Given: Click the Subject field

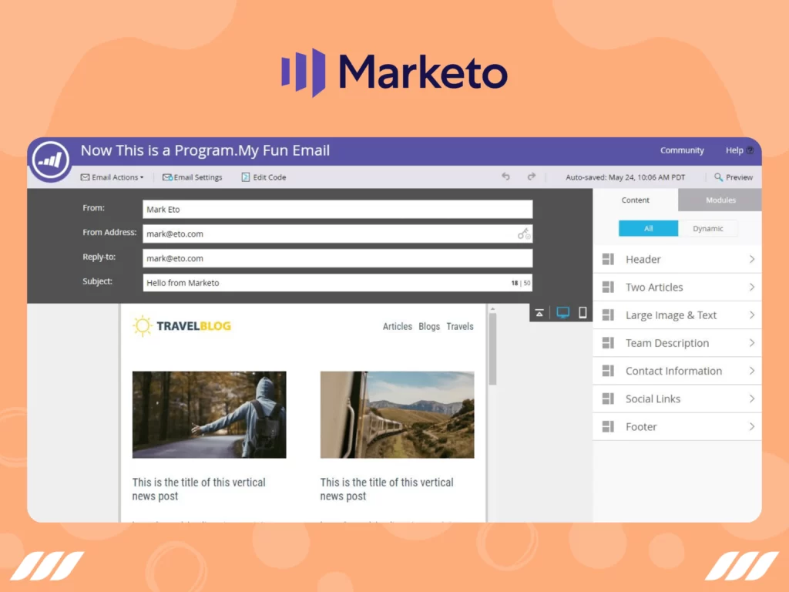Looking at the screenshot, I should click(x=337, y=283).
